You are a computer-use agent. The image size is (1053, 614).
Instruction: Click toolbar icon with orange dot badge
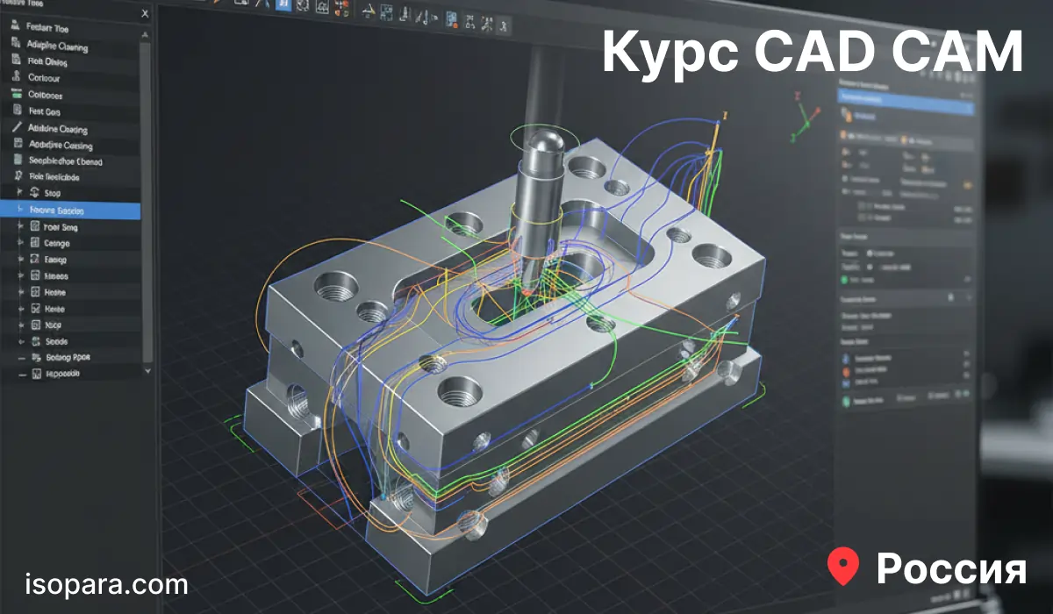click(451, 20)
